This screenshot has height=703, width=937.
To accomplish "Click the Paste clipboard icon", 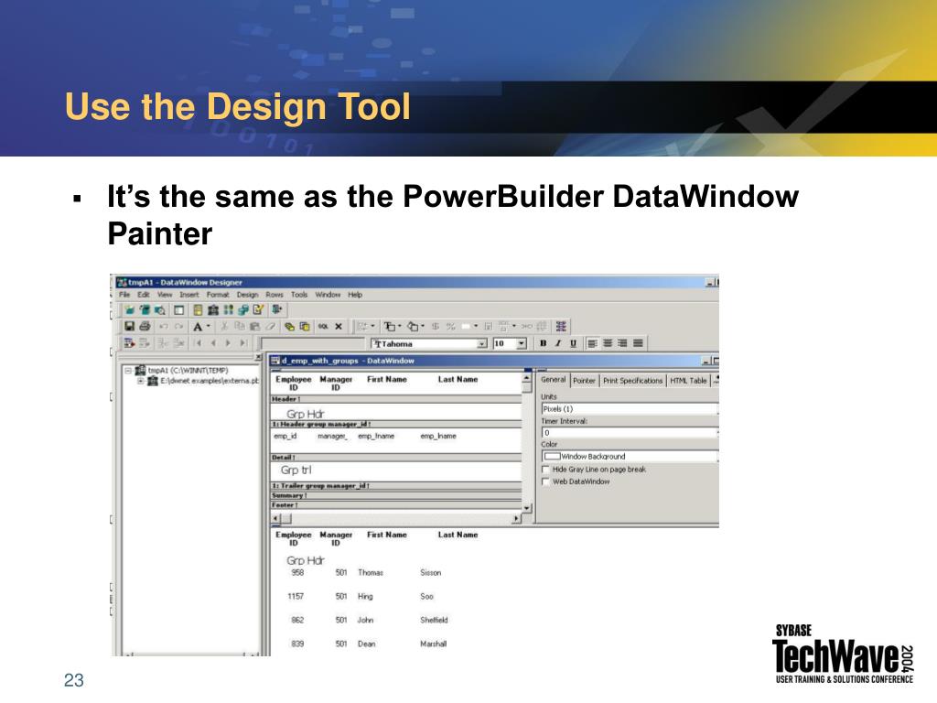I will pos(254,327).
